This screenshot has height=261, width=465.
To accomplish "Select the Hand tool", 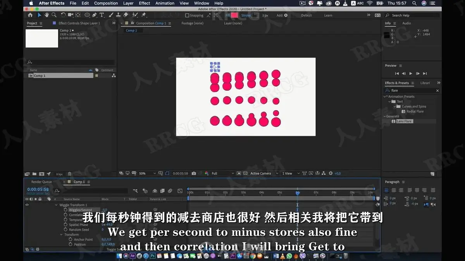I will [46, 15].
